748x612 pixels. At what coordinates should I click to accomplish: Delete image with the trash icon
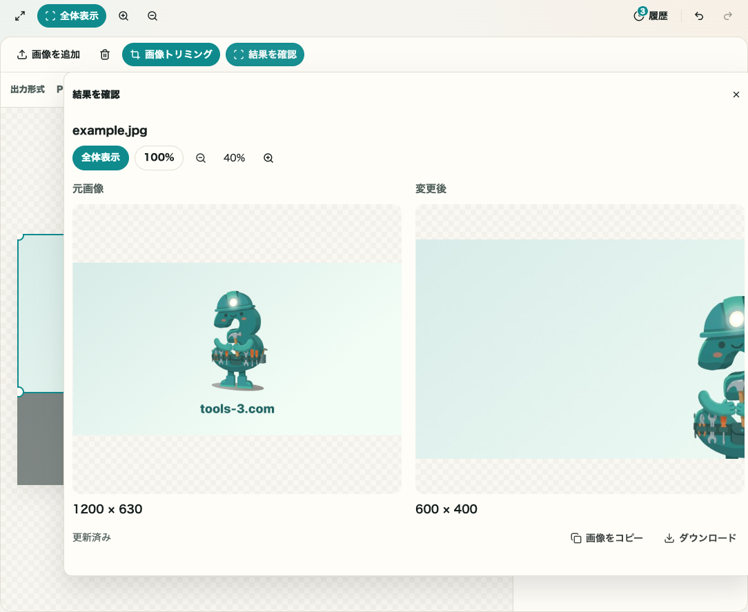pos(105,55)
